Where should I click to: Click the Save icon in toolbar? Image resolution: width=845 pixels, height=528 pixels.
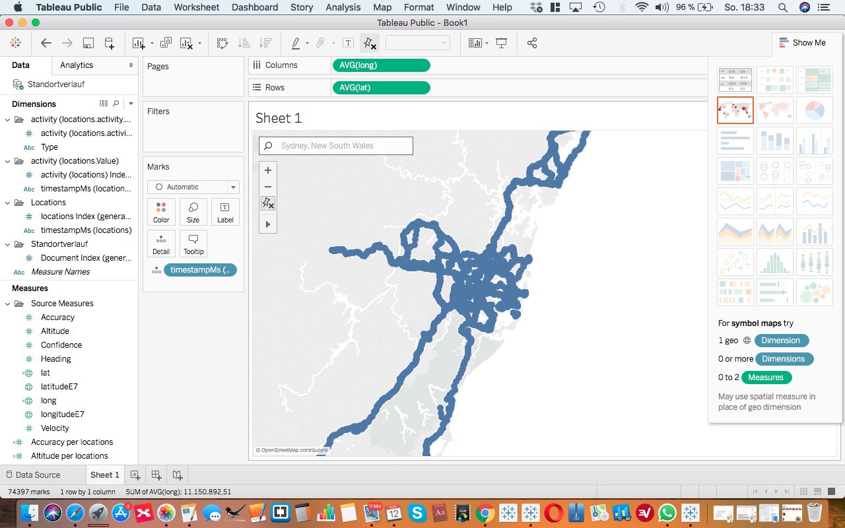pyautogui.click(x=88, y=43)
